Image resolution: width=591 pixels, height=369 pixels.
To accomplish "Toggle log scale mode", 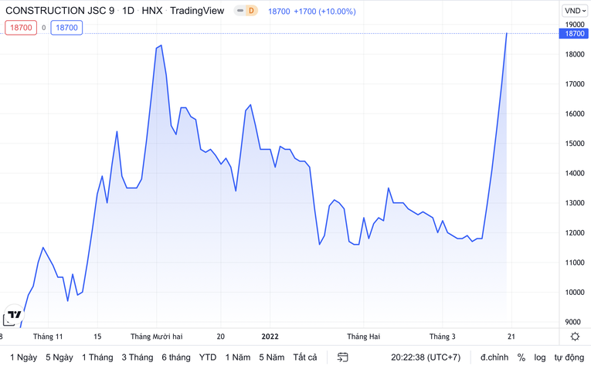I will [x=539, y=357].
